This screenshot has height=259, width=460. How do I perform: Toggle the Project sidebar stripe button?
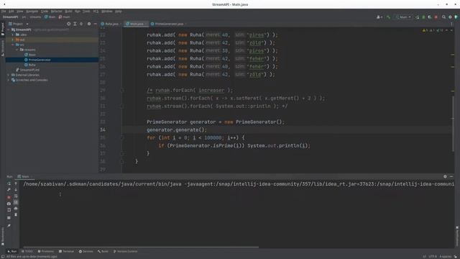coord(3,29)
